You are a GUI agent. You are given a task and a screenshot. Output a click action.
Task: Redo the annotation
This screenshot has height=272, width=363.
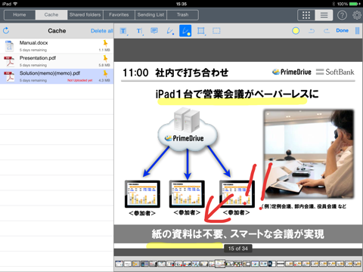[x=327, y=31]
